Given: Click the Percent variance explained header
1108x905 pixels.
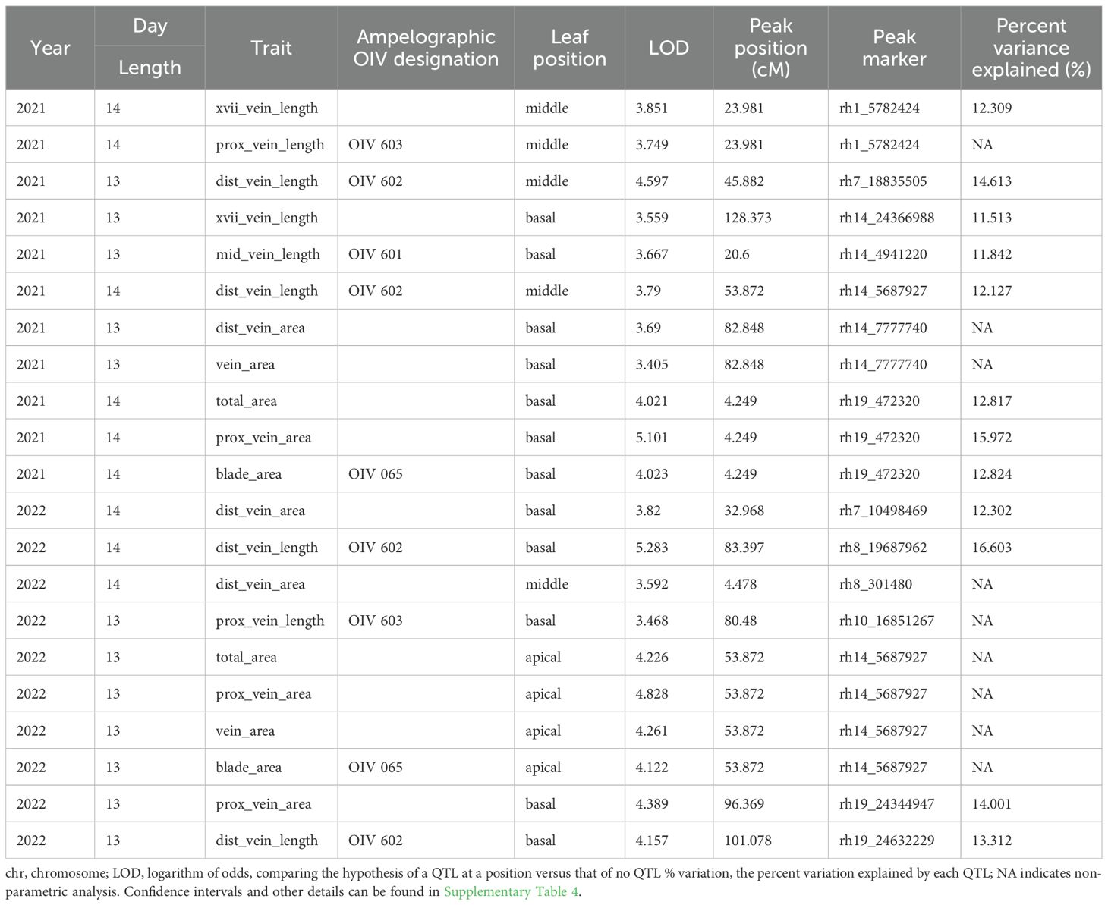Looking at the screenshot, I should click(1031, 48).
